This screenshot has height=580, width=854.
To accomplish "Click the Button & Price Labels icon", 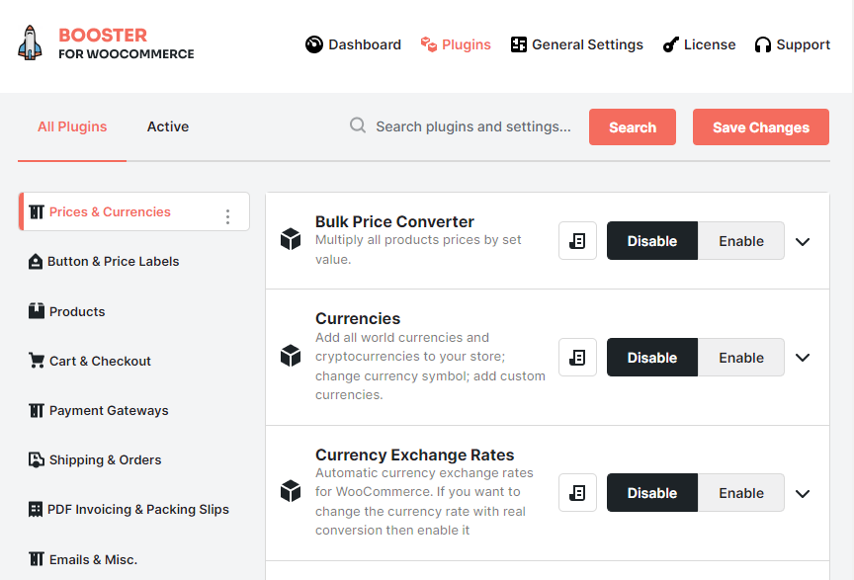I will [x=36, y=262].
